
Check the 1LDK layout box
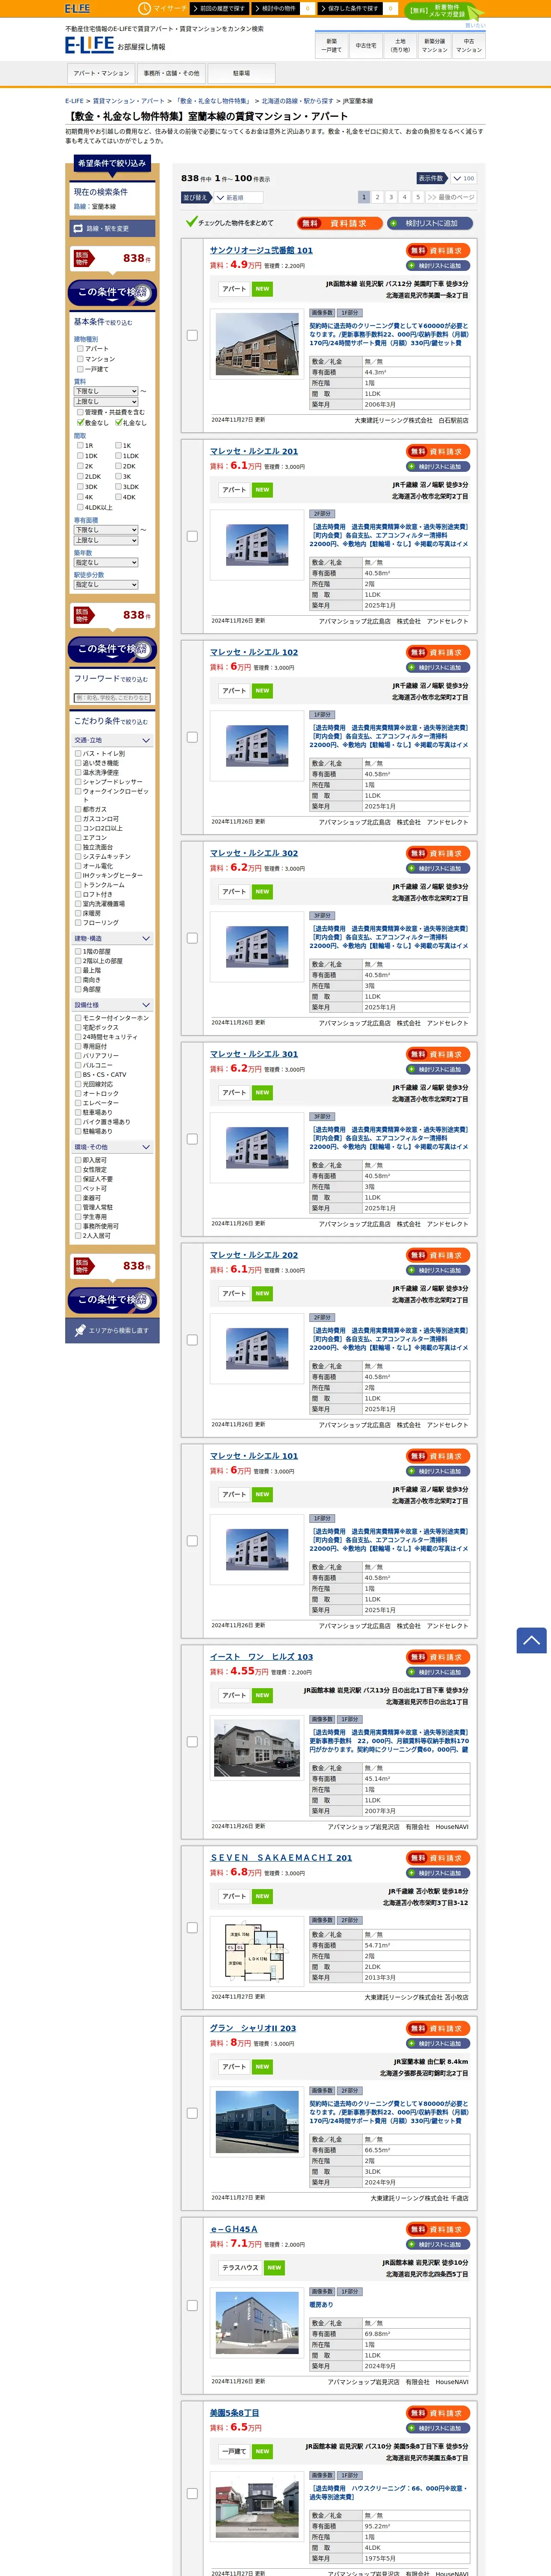click(119, 456)
